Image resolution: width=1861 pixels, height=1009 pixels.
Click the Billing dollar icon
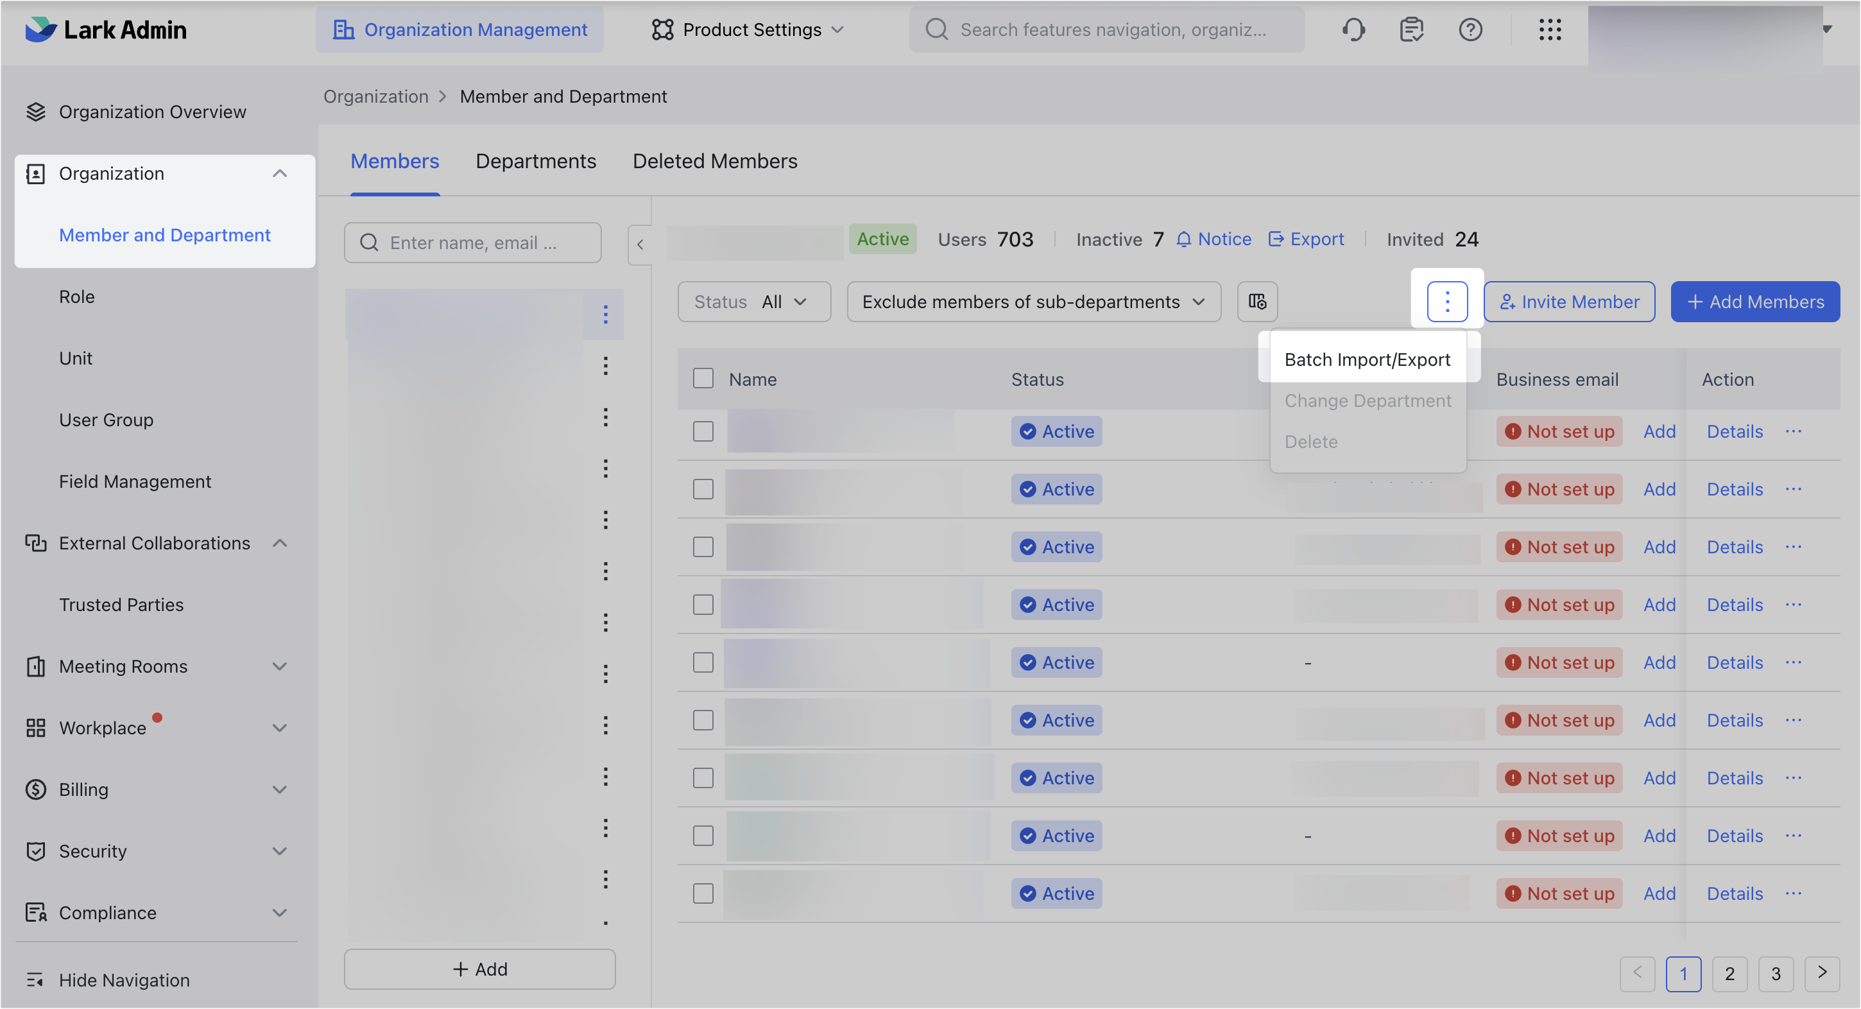(35, 789)
